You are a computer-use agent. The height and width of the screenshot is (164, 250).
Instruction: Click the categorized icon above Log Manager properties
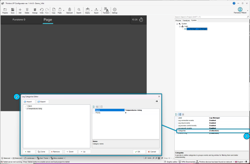(x=176, y=114)
